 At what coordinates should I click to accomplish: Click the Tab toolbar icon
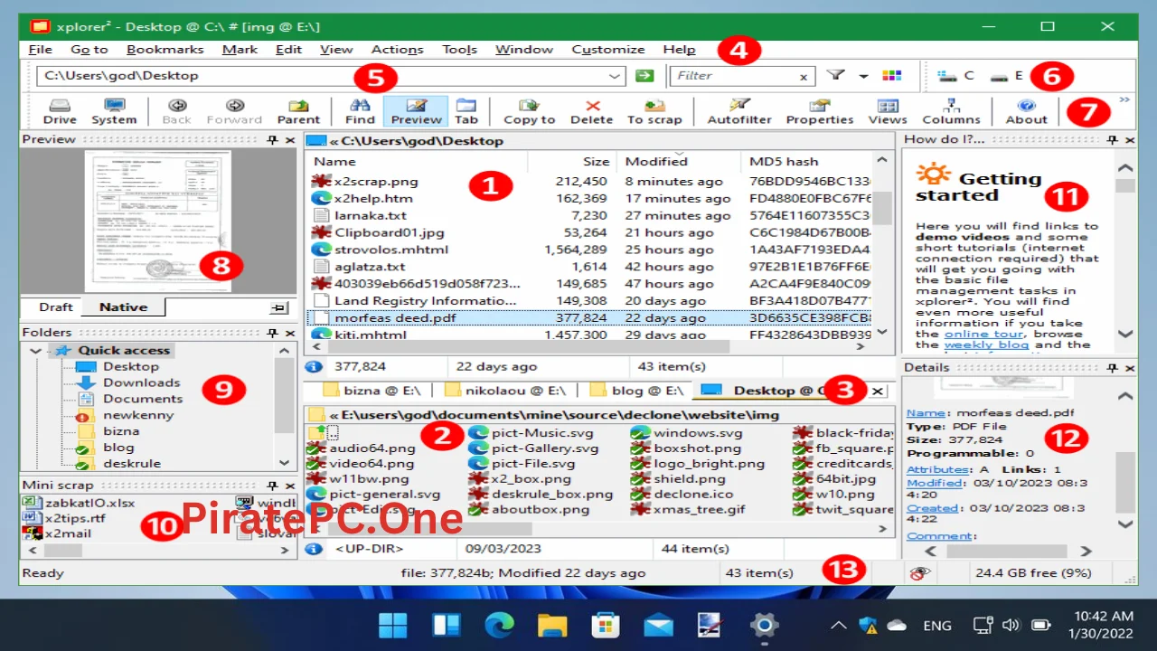tap(466, 111)
